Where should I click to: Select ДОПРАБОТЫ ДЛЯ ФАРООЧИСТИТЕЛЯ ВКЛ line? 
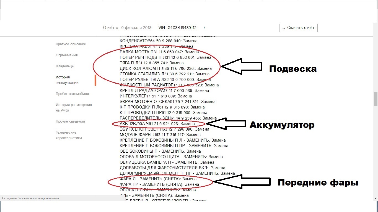[172, 168]
